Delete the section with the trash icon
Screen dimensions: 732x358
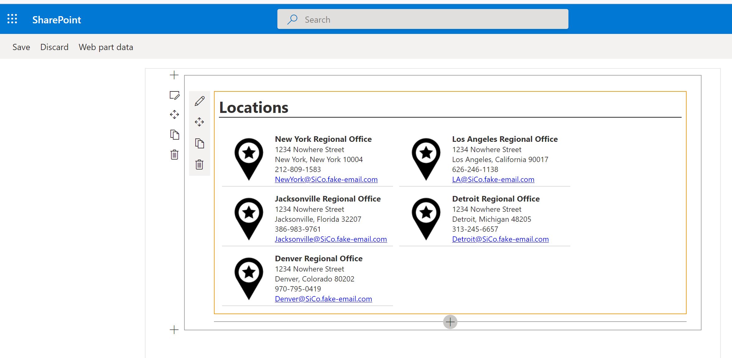click(x=174, y=154)
